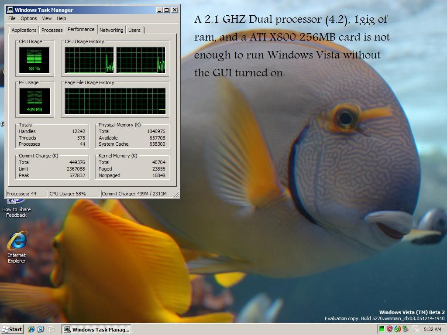Screen dimensions: 447x335
Task: Switch to the Networking tab
Action: tap(111, 30)
